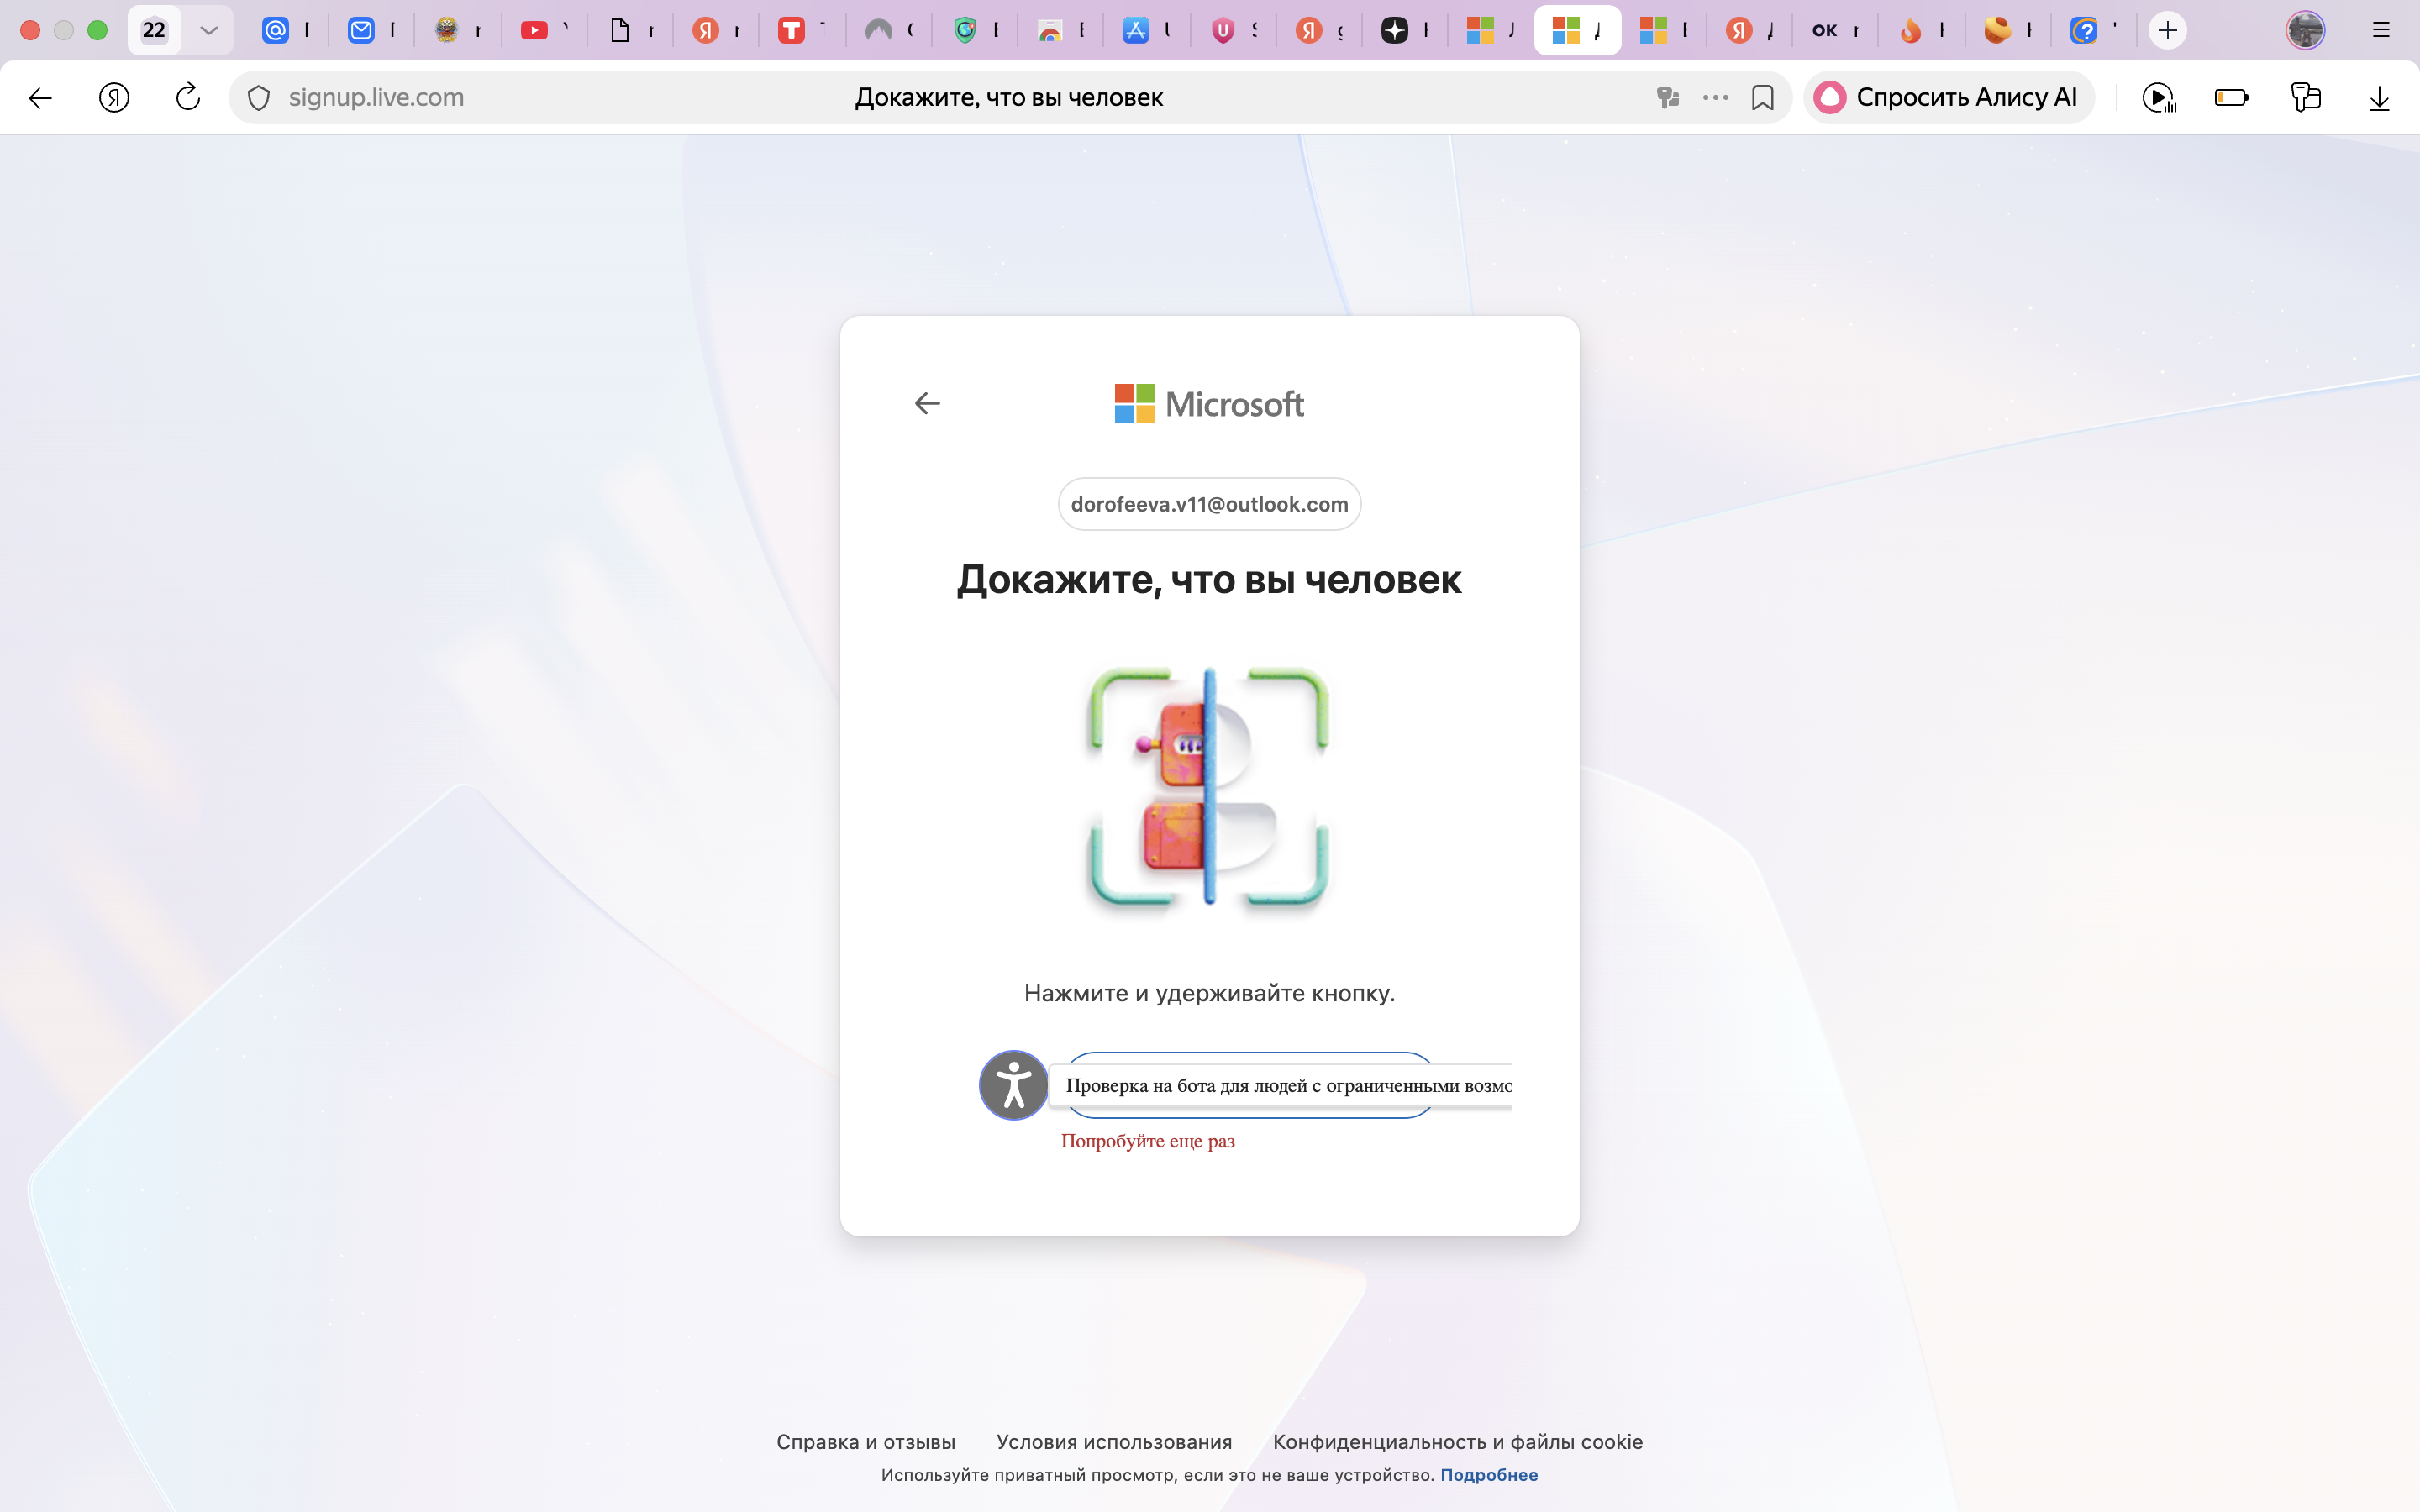Image resolution: width=2420 pixels, height=1512 pixels.
Task: Open the downloads arrow icon
Action: [2379, 97]
